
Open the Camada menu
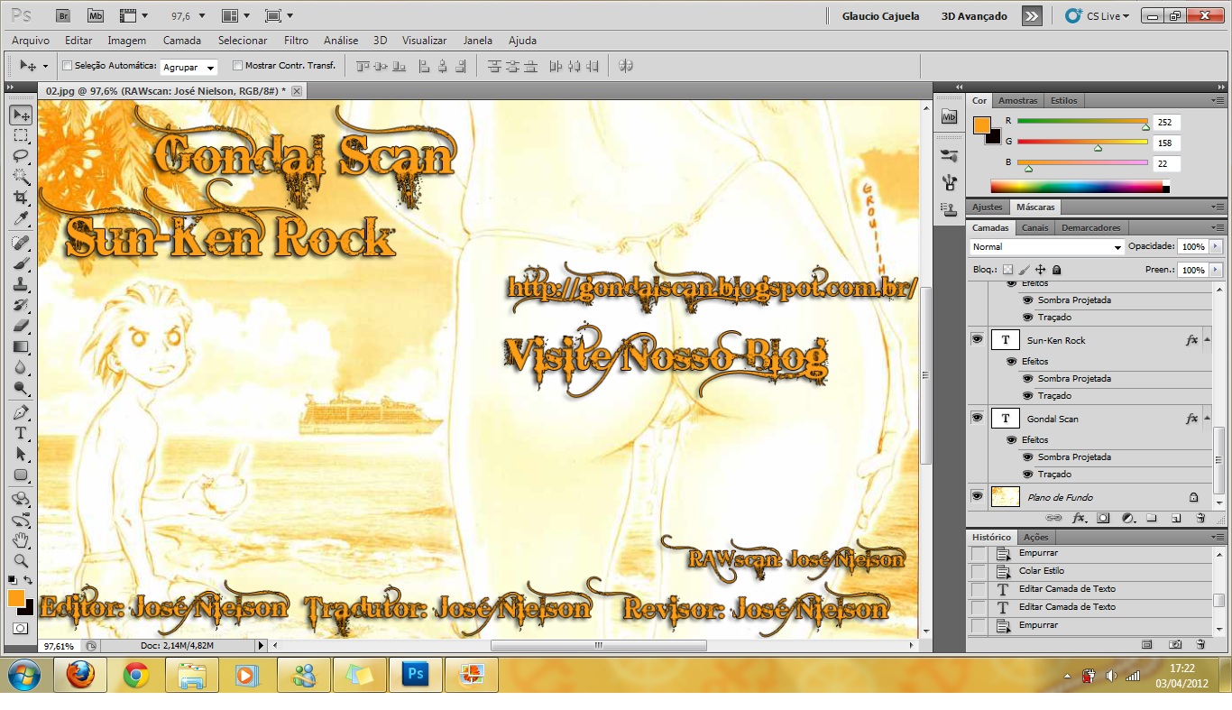click(x=182, y=41)
